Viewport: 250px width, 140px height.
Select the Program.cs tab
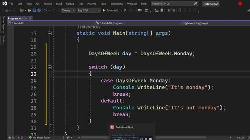15,19
